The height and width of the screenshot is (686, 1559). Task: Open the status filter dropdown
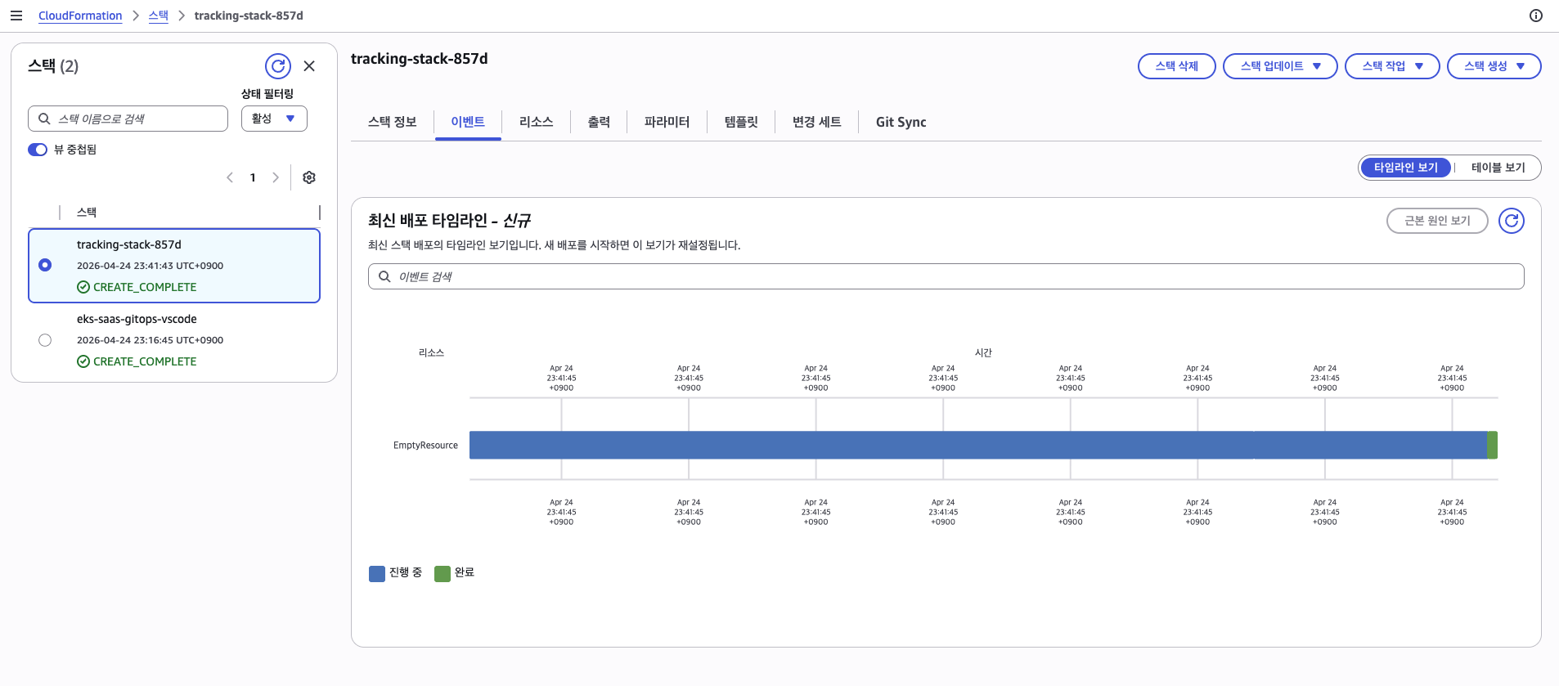tap(274, 119)
